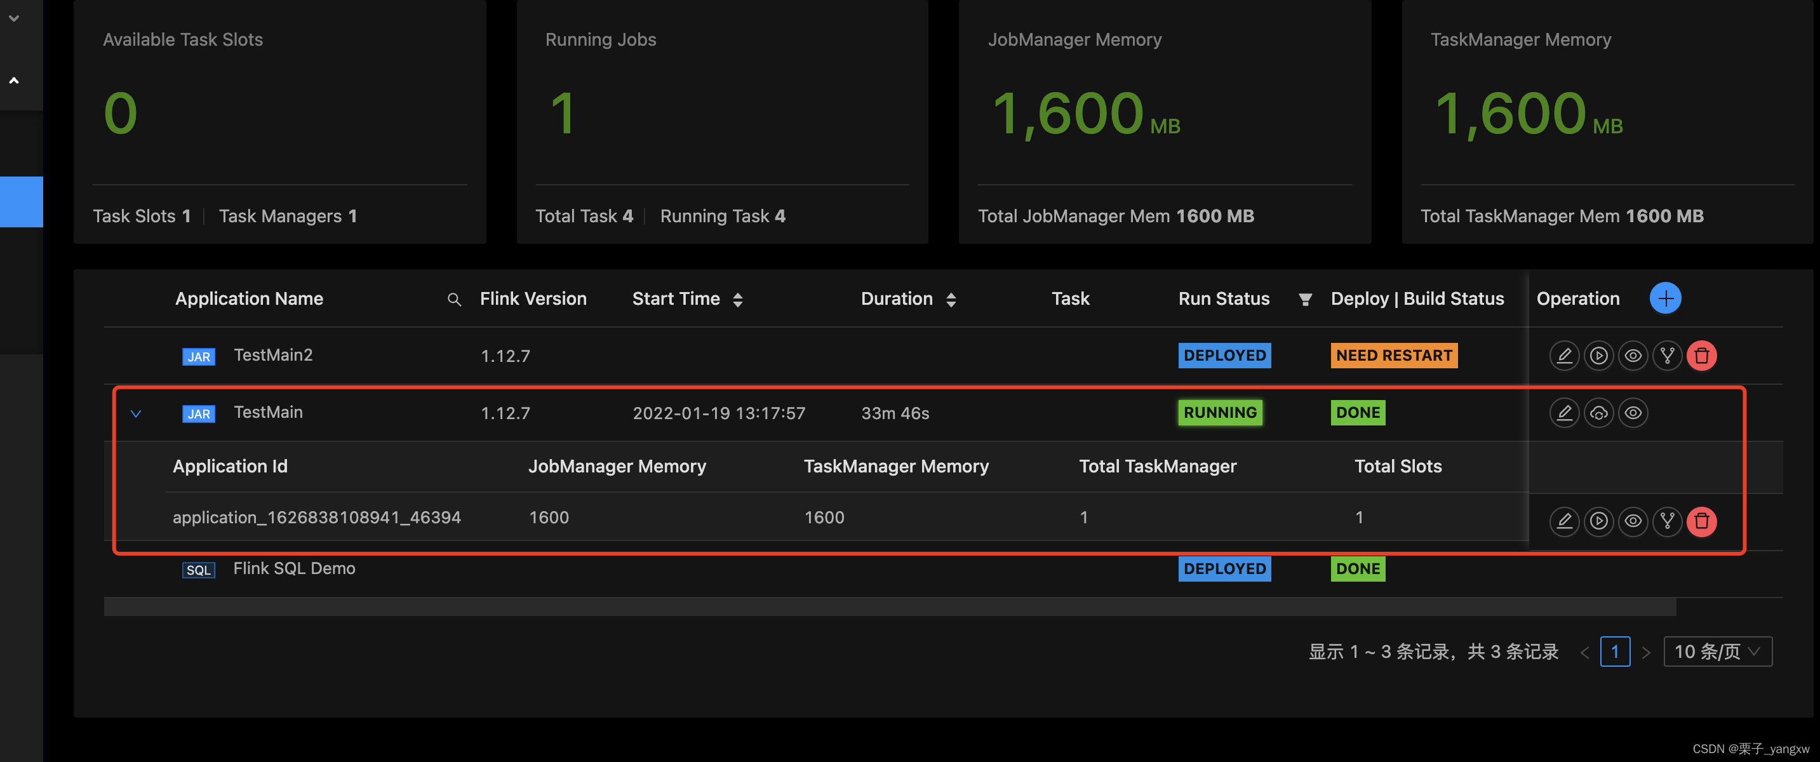
Task: Select page 1 in pagination
Action: point(1614,651)
